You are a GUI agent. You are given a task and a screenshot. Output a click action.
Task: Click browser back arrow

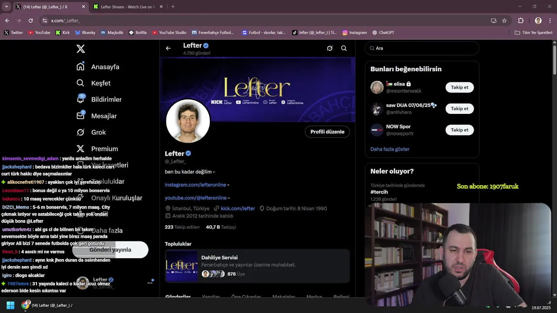(7, 20)
